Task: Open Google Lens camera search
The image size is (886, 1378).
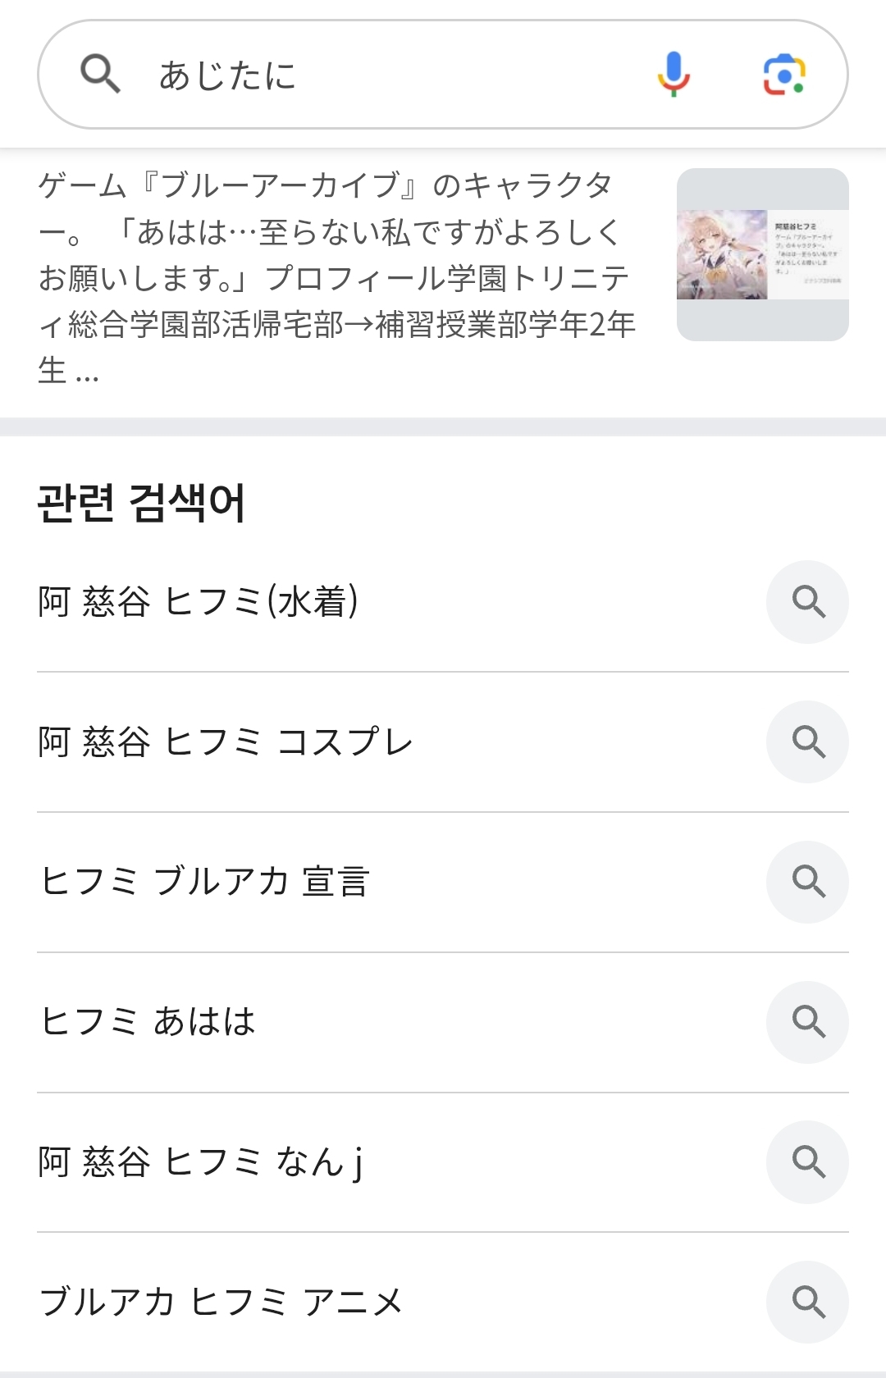Action: 784,75
